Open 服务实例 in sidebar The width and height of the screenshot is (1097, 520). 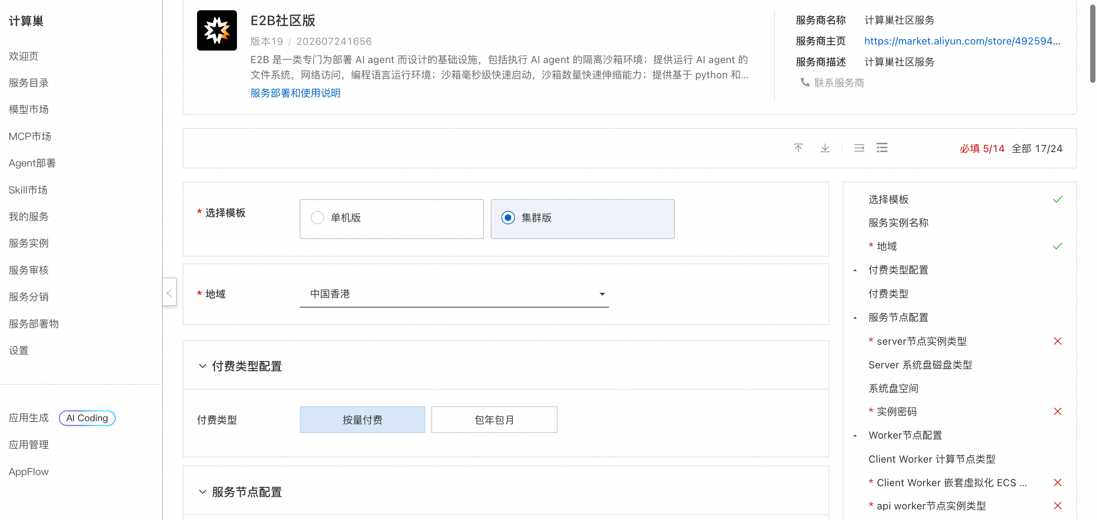(29, 243)
